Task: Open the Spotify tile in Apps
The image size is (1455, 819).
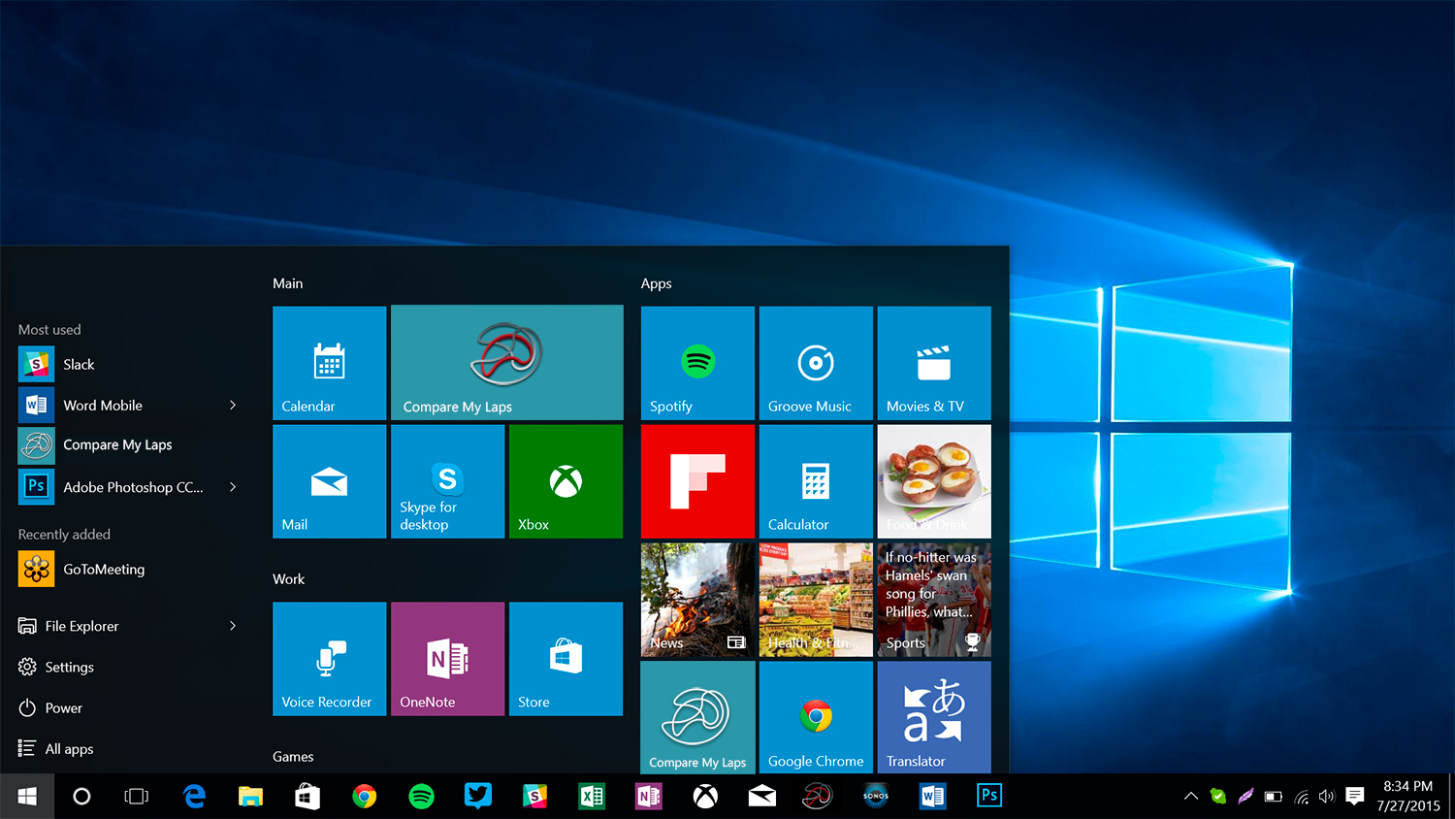Action: 697,363
